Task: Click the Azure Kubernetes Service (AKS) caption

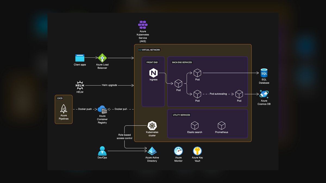Action: click(x=143, y=36)
